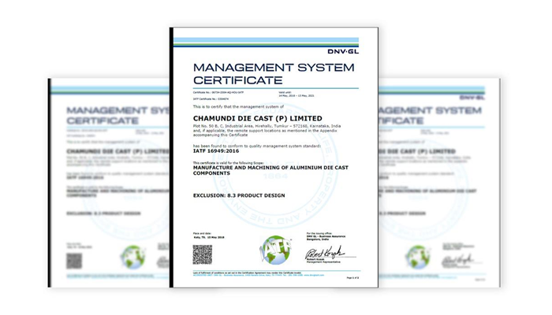The image size is (552, 315).
Task: Click the Management System heading on left certificate
Action: click(118, 116)
